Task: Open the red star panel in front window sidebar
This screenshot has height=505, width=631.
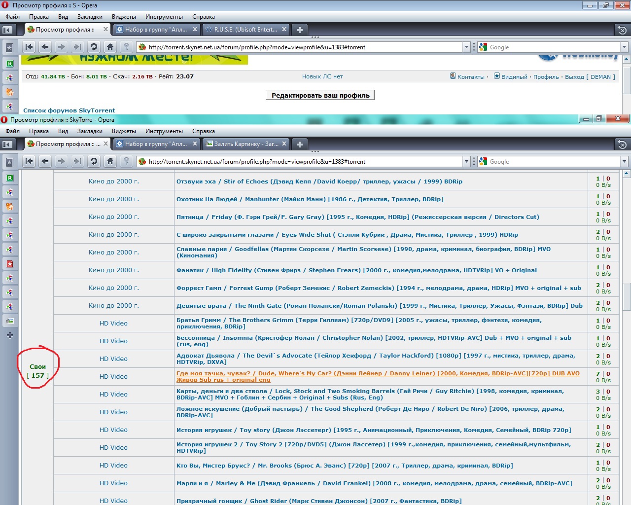Action: coord(9,263)
